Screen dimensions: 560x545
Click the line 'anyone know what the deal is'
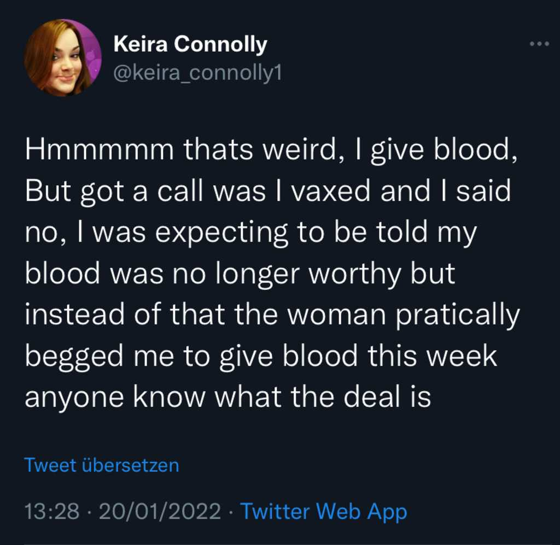pyautogui.click(x=228, y=397)
